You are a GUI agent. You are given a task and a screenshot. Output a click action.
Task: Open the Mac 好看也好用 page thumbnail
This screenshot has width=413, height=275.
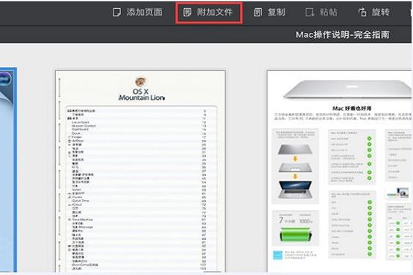click(339, 171)
